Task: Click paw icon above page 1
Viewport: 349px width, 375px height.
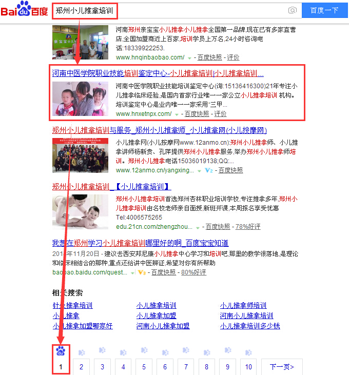Action: (61, 351)
